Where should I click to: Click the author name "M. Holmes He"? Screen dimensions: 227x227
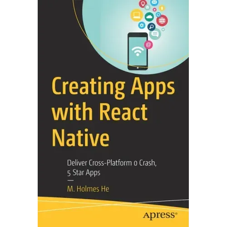coord(88,189)
